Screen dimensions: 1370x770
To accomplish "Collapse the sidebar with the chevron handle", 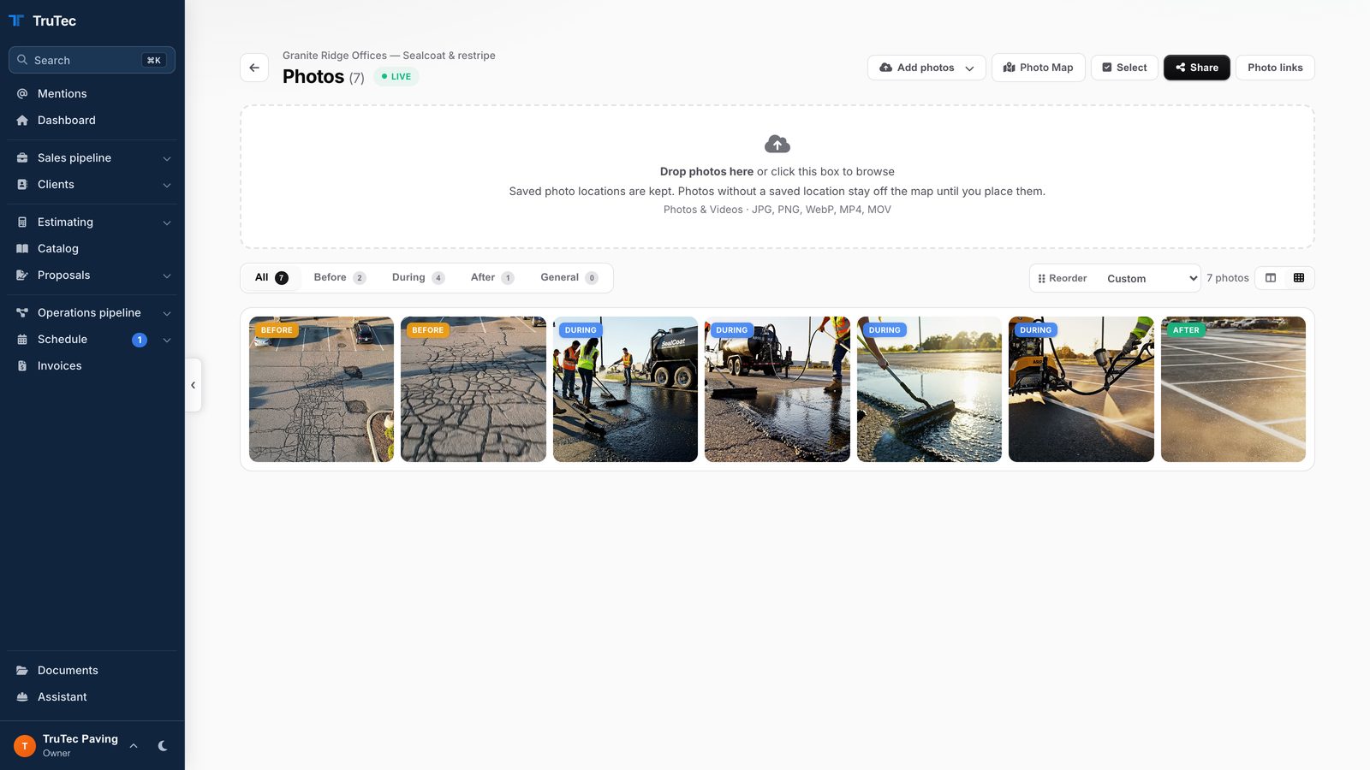I will tap(194, 385).
